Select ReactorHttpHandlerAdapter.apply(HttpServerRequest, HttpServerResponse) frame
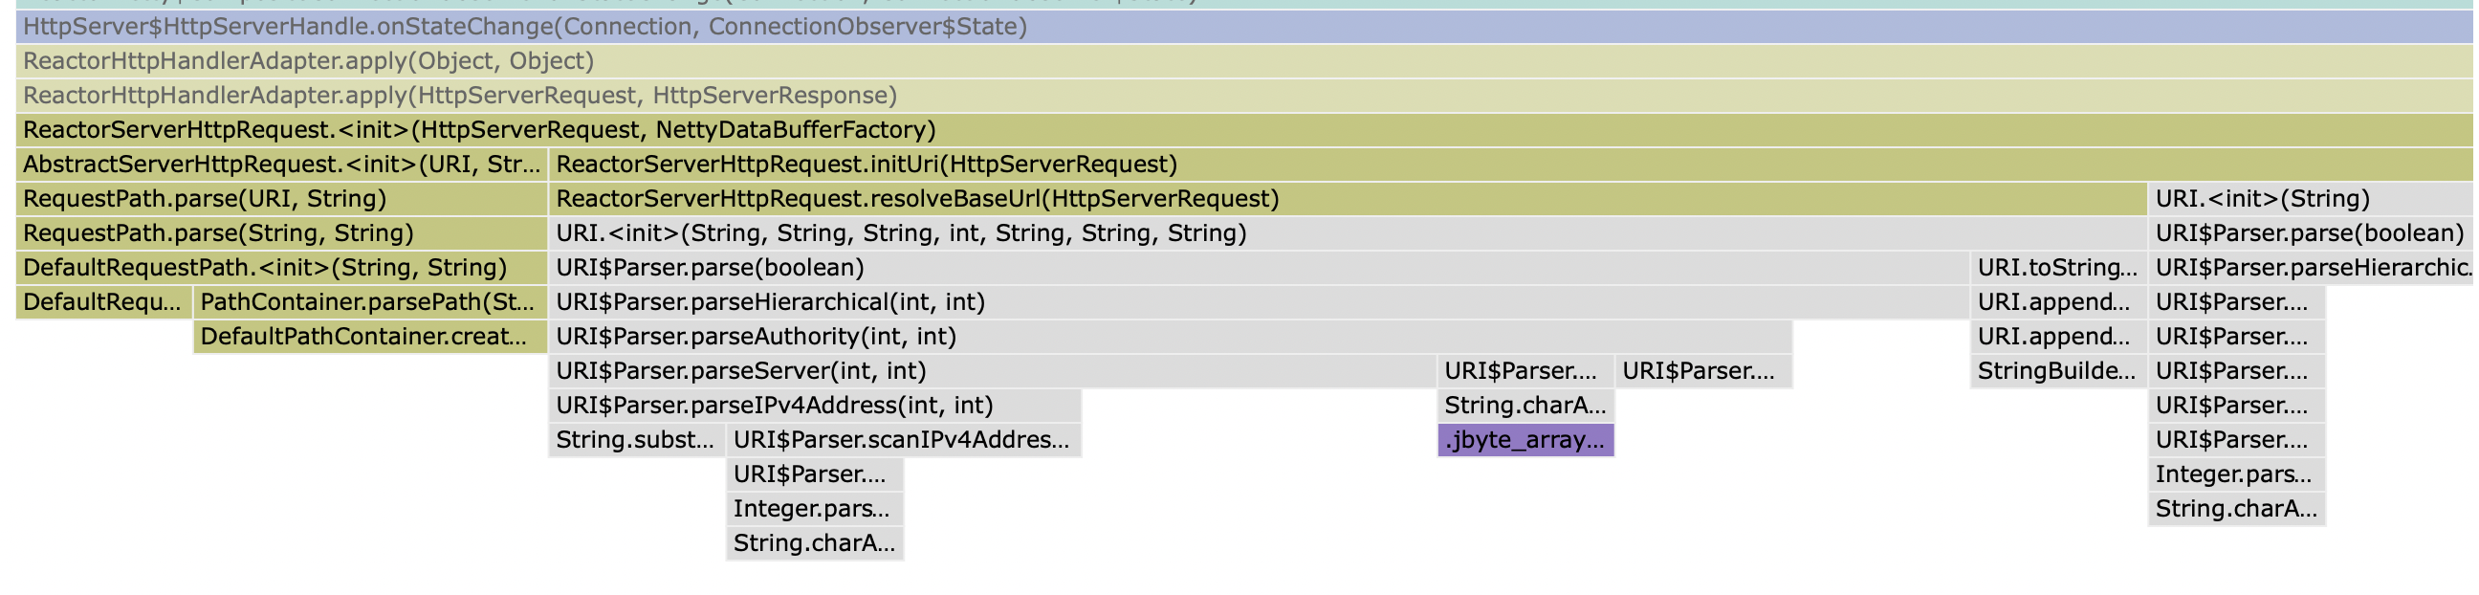Image resolution: width=2479 pixels, height=595 pixels. click(1244, 97)
